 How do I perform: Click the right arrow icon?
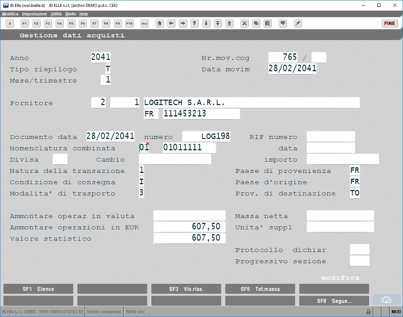[183, 23]
